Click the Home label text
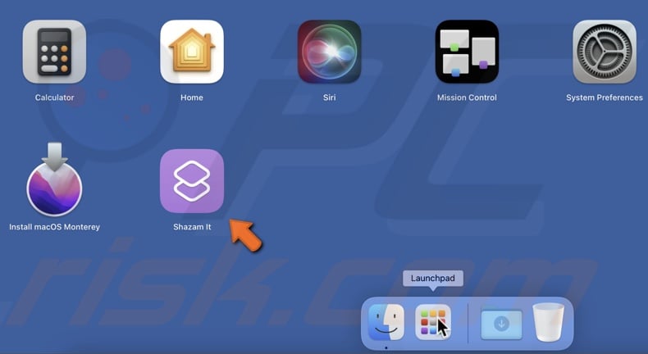Image resolution: width=648 pixels, height=354 pixels. pos(192,98)
